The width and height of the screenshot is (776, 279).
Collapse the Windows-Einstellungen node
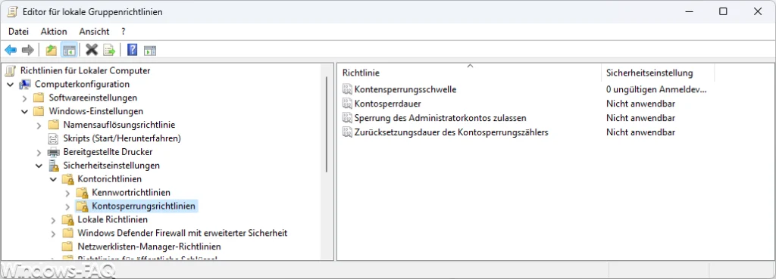coord(25,112)
